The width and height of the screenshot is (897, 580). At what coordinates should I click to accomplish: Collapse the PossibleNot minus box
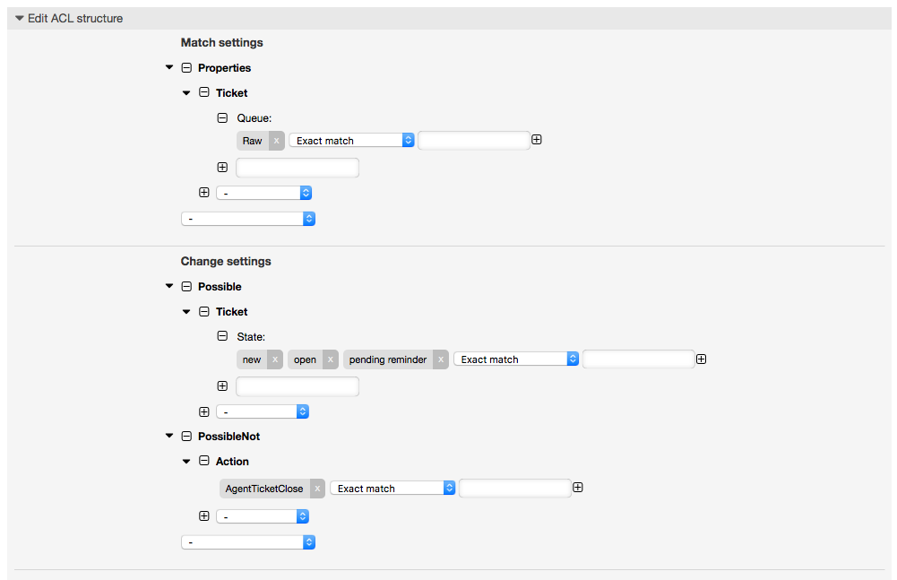[186, 437]
